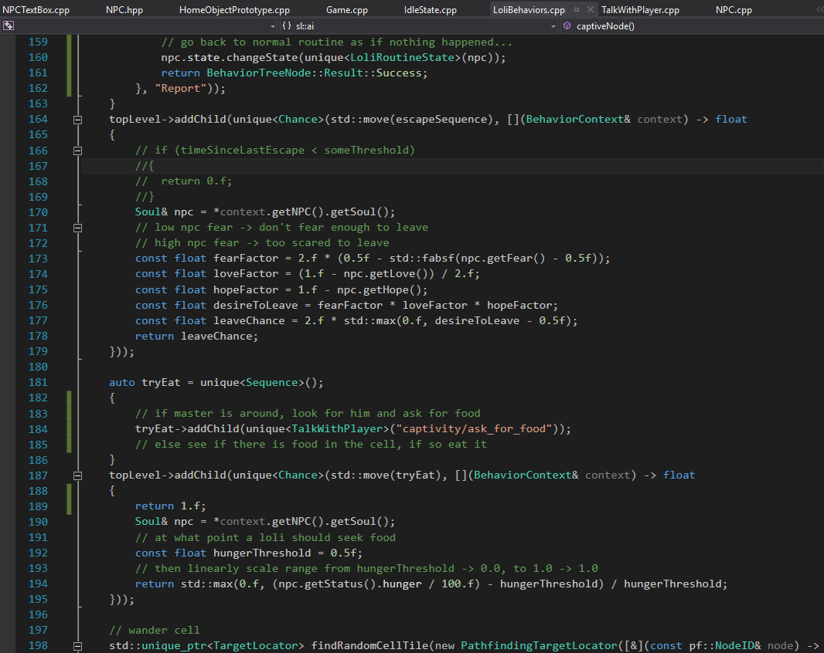
Task: Open the HomeObjectPrototype.cpp tab
Action: pyautogui.click(x=234, y=10)
